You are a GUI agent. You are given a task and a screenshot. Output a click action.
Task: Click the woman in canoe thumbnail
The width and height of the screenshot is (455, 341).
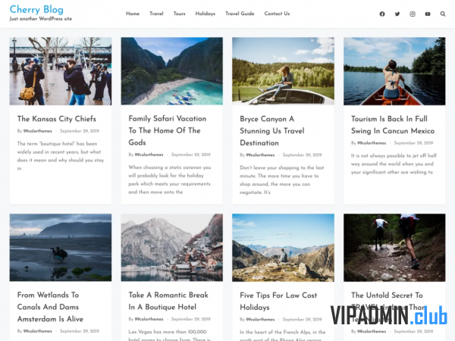point(394,71)
